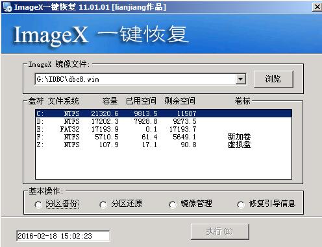322x247 pixels.
Task: Click the 执行(R) execute button
Action: pyautogui.click(x=220, y=231)
